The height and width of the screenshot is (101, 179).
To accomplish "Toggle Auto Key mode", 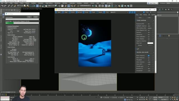I will tap(155, 97).
